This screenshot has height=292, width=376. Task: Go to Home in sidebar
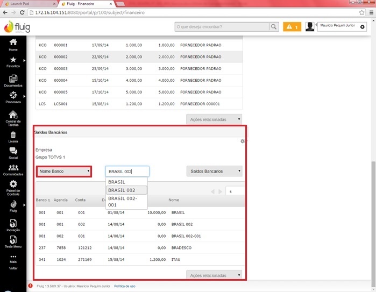pyautogui.click(x=13, y=45)
